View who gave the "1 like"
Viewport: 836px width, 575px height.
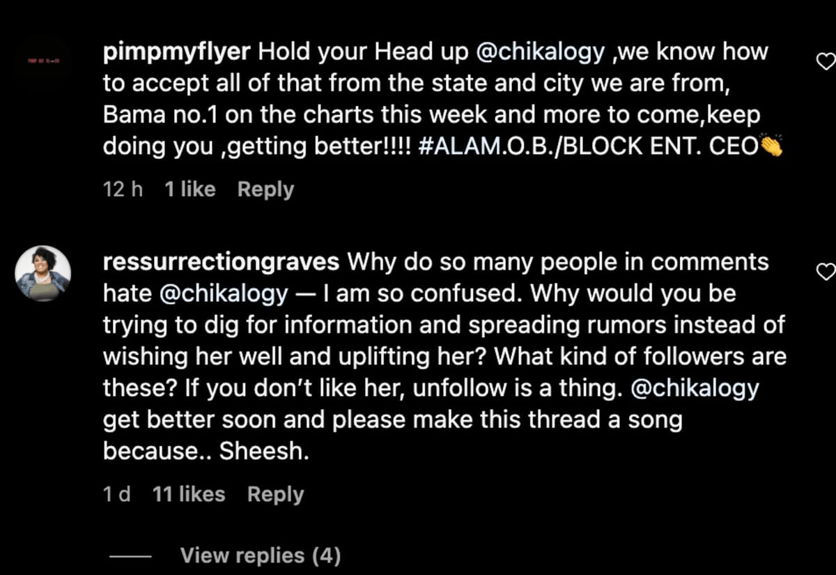click(x=190, y=189)
